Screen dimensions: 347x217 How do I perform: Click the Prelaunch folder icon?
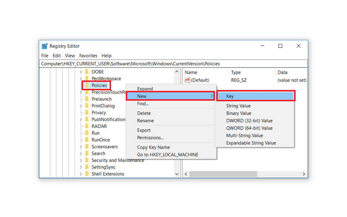point(87,99)
